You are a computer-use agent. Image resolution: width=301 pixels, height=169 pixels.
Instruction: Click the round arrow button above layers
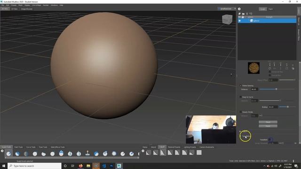[x=239, y=9]
